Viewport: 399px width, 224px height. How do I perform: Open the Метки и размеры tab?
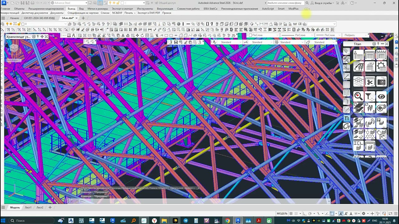pos(98,9)
